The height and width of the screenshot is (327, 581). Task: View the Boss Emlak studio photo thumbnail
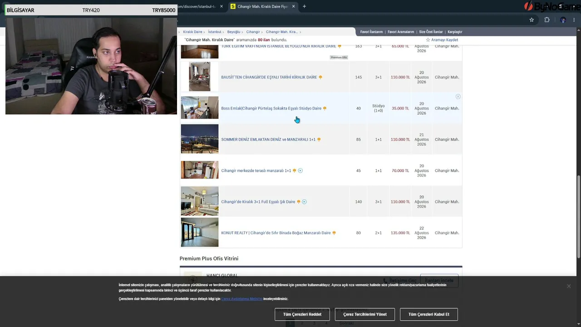pyautogui.click(x=200, y=108)
